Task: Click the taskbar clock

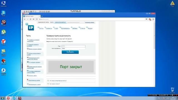Action: [x=173, y=98]
